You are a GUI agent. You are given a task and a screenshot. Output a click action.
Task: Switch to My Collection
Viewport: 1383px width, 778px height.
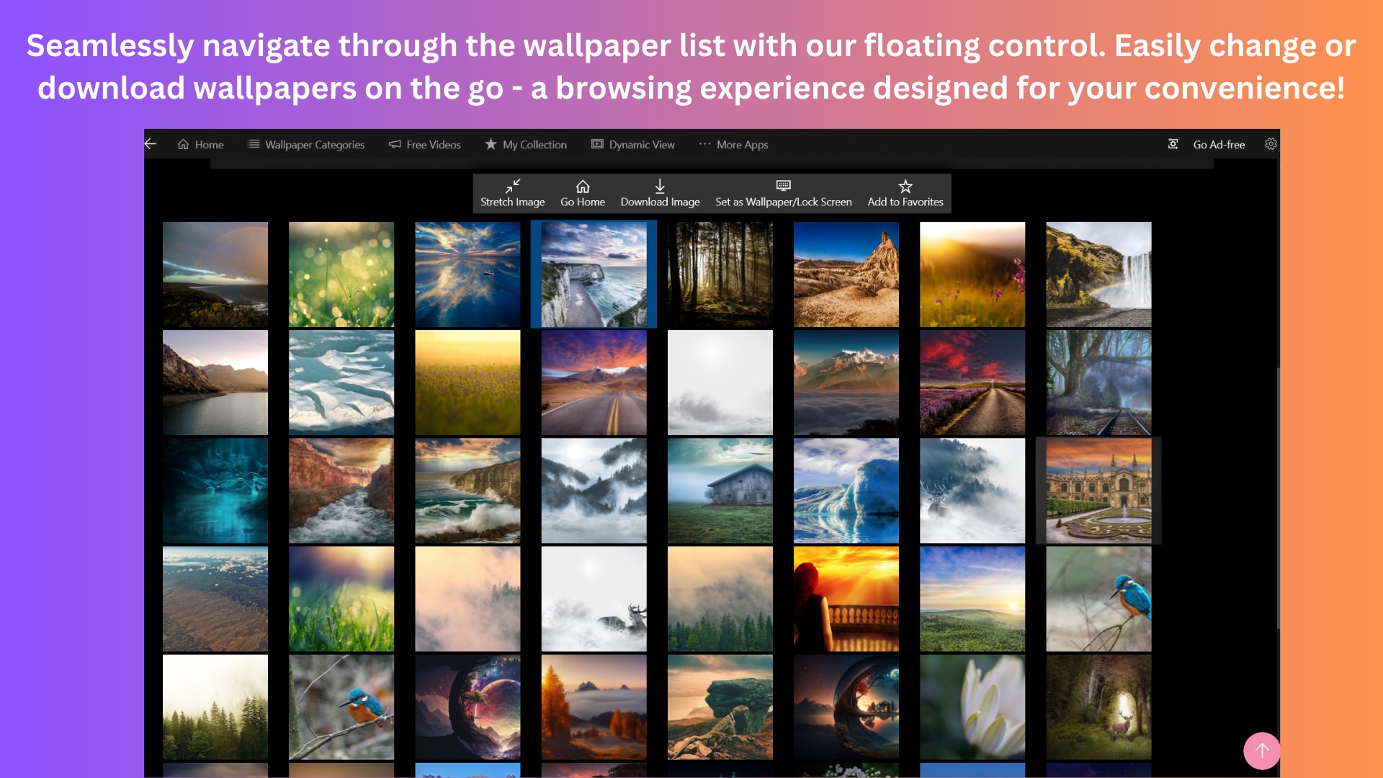coord(526,144)
